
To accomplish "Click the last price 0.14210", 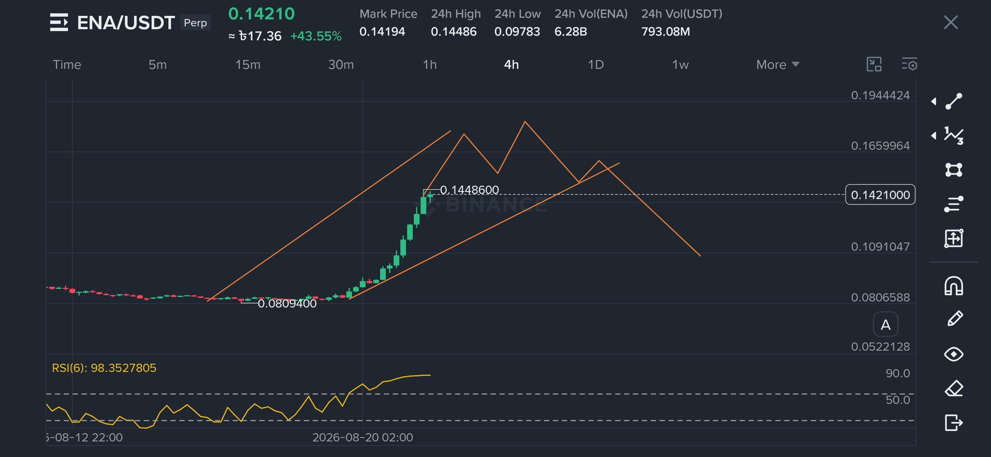I will [262, 14].
